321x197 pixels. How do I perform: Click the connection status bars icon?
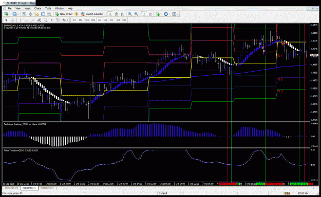(x=287, y=193)
